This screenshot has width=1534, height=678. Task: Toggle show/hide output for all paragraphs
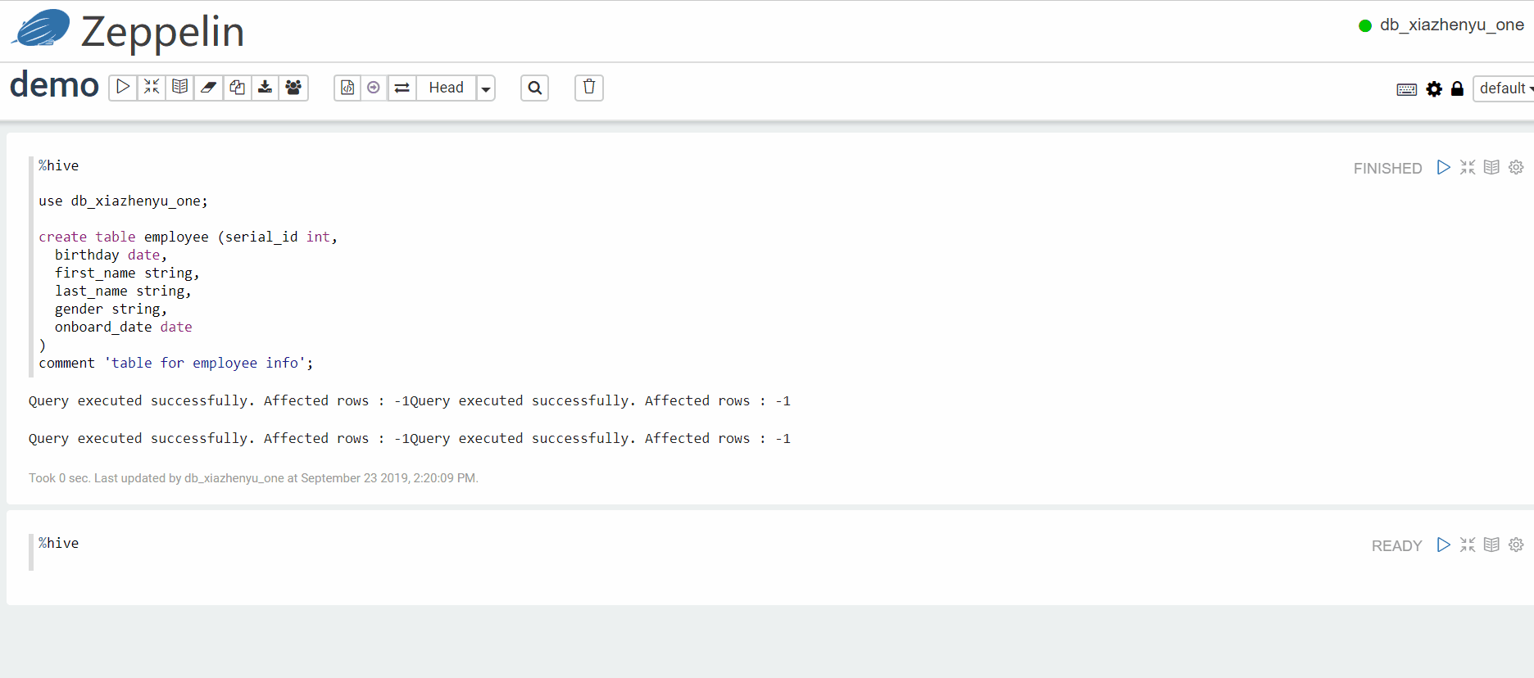point(179,88)
